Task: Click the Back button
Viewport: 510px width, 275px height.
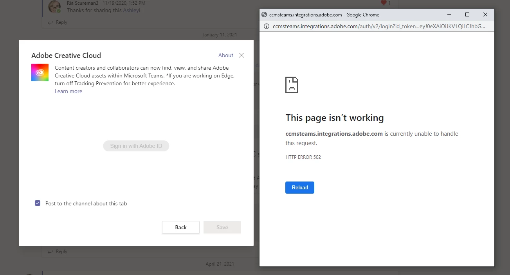Action: tap(181, 227)
